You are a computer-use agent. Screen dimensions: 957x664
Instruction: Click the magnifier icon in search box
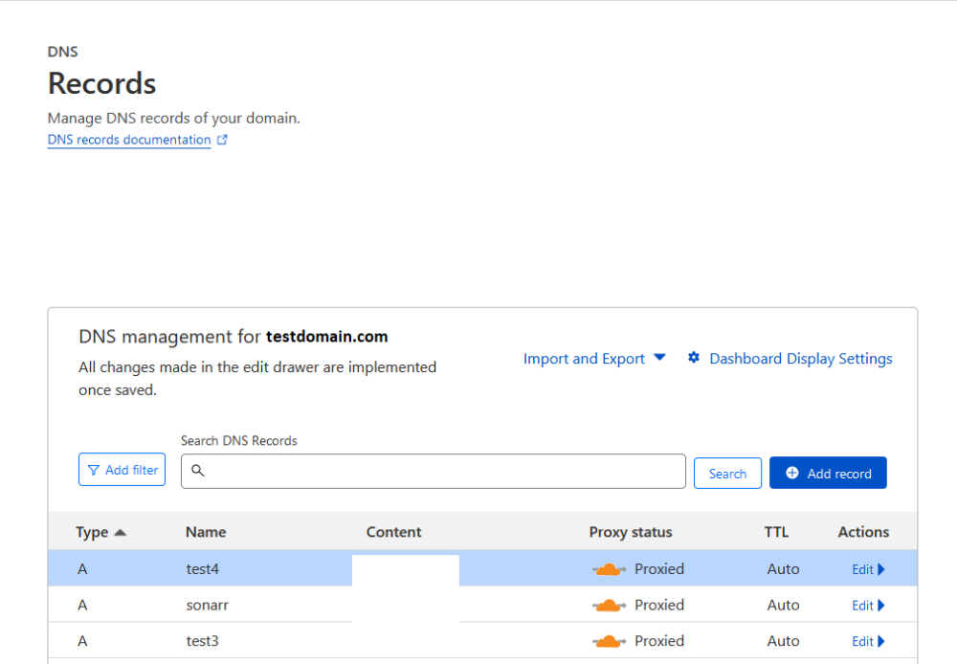pyautogui.click(x=198, y=470)
